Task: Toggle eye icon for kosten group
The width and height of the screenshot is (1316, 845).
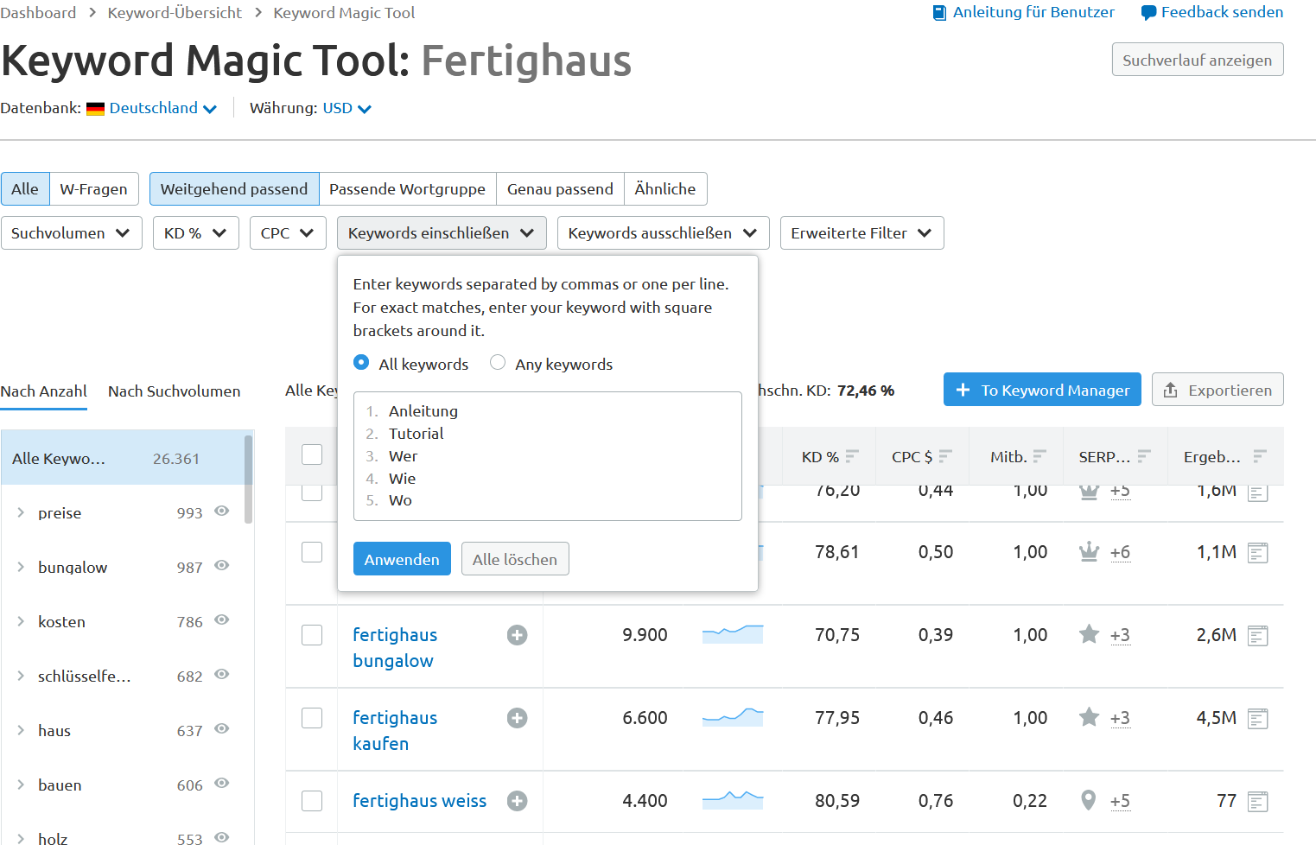Action: [222, 619]
